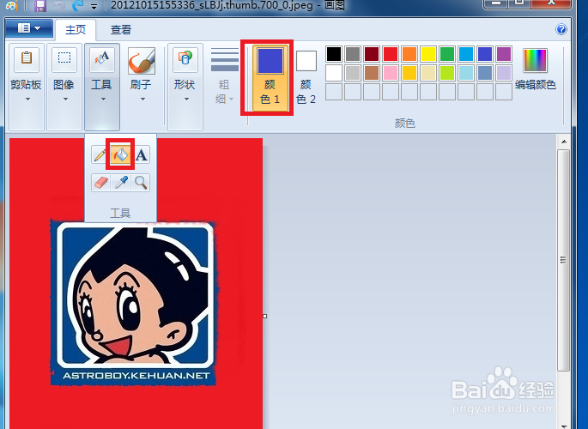The height and width of the screenshot is (429, 588).
Task: Select the Color picker eyedropper tool
Action: pyautogui.click(x=121, y=183)
